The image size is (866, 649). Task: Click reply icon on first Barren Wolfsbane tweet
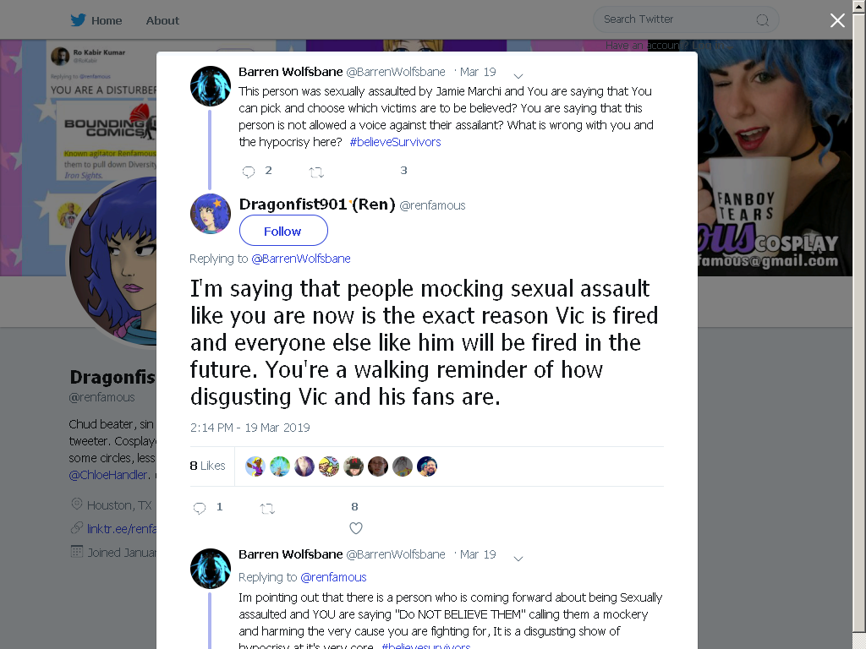coord(249,172)
